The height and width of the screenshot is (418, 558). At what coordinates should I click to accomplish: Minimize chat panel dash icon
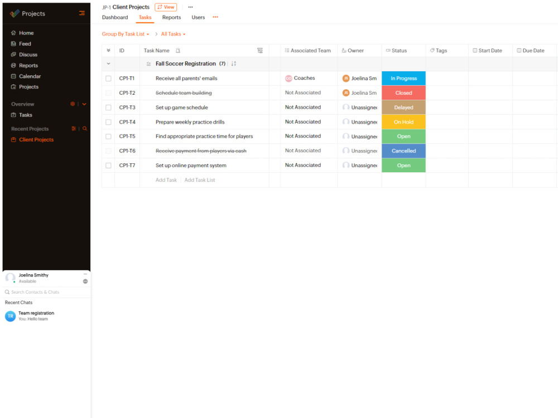[x=85, y=274]
